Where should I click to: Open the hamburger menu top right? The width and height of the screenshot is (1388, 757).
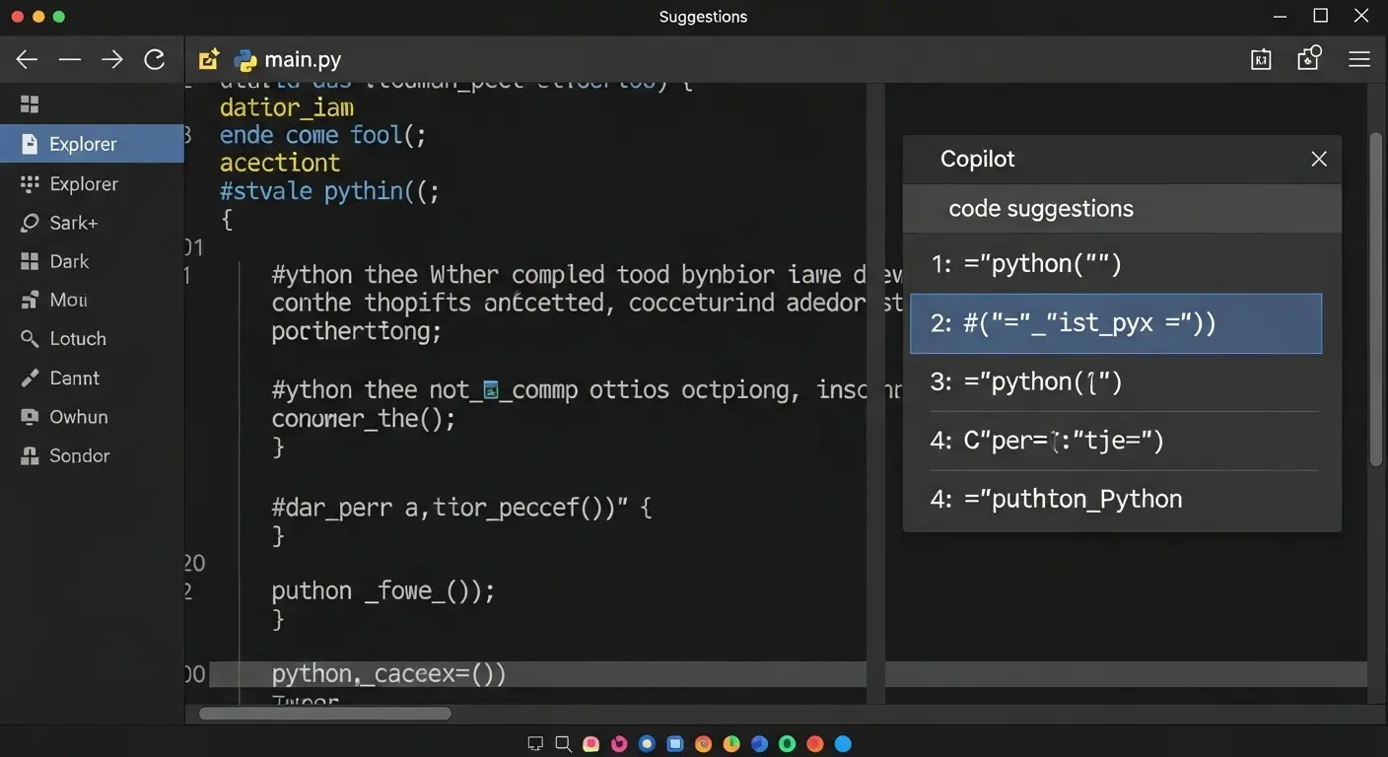coord(1359,59)
